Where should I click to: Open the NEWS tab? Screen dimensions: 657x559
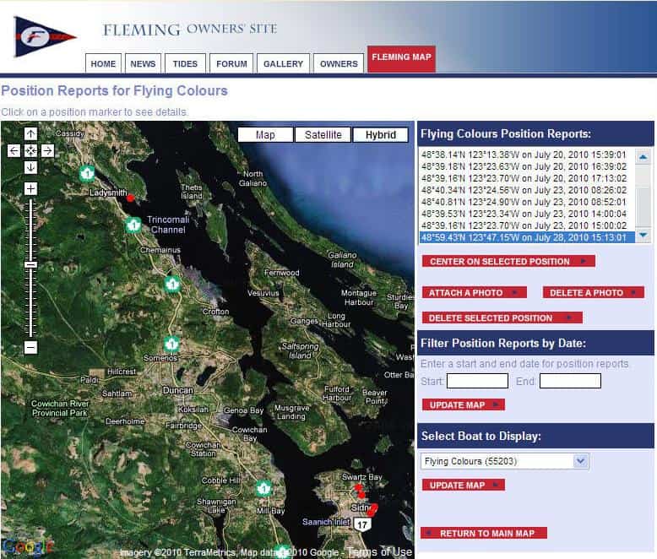143,63
